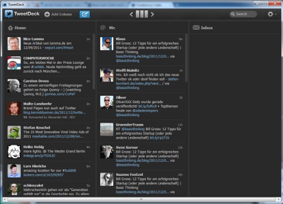Open Suanne Fentzel's avatar
Viewport: 283px width, 204px height.
point(107,179)
